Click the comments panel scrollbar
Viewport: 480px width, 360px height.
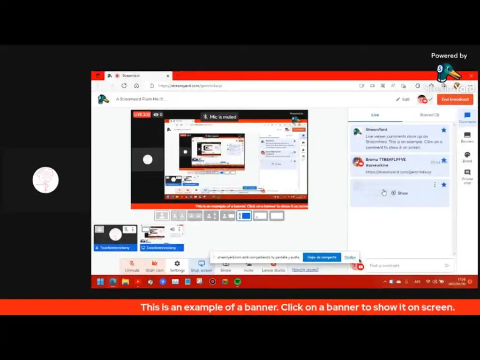tap(454, 188)
